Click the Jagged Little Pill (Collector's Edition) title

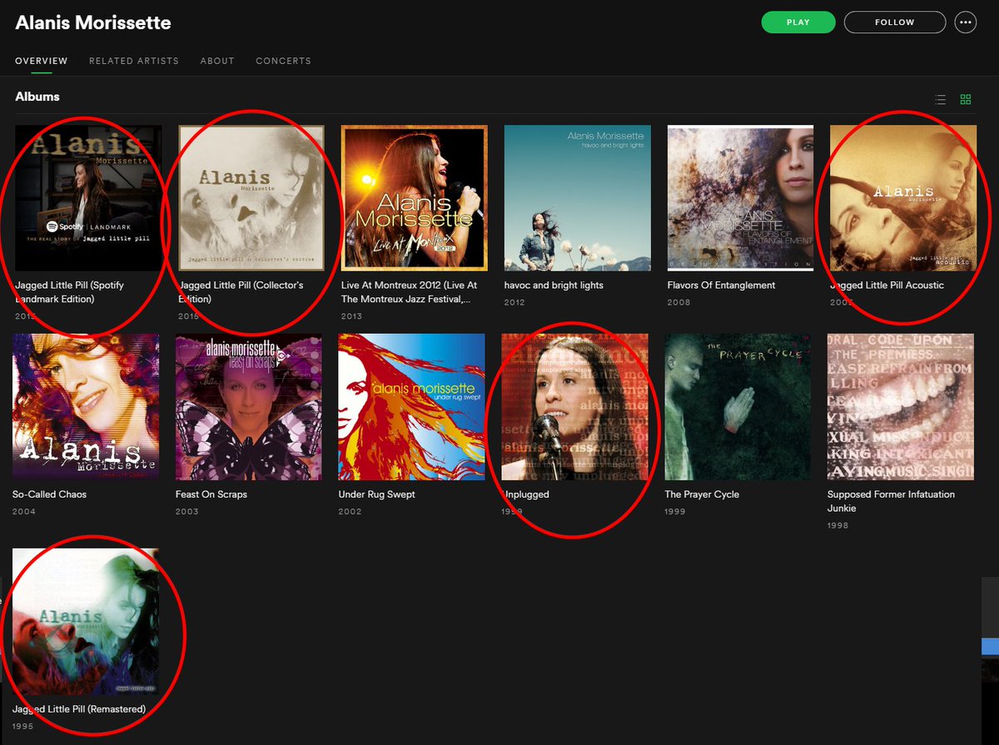(241, 292)
